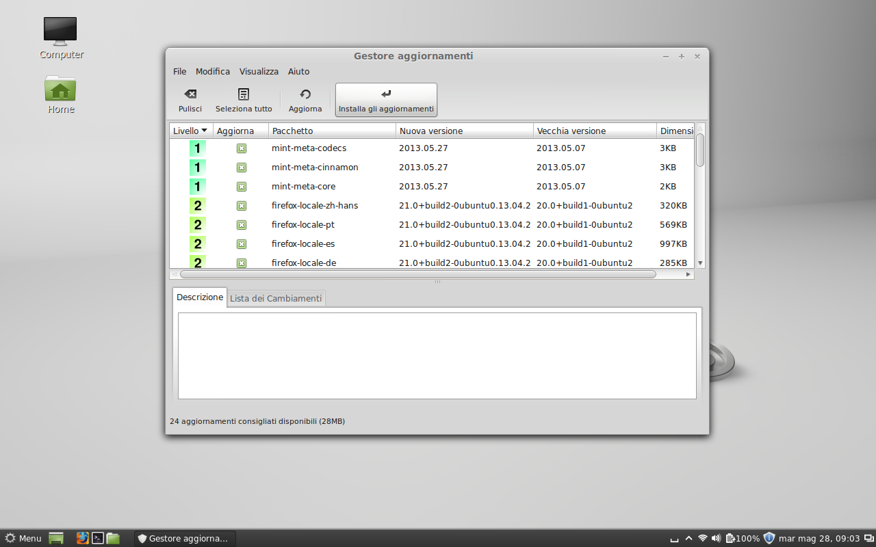Click inside the description text area
The height and width of the screenshot is (547, 876).
click(x=437, y=356)
